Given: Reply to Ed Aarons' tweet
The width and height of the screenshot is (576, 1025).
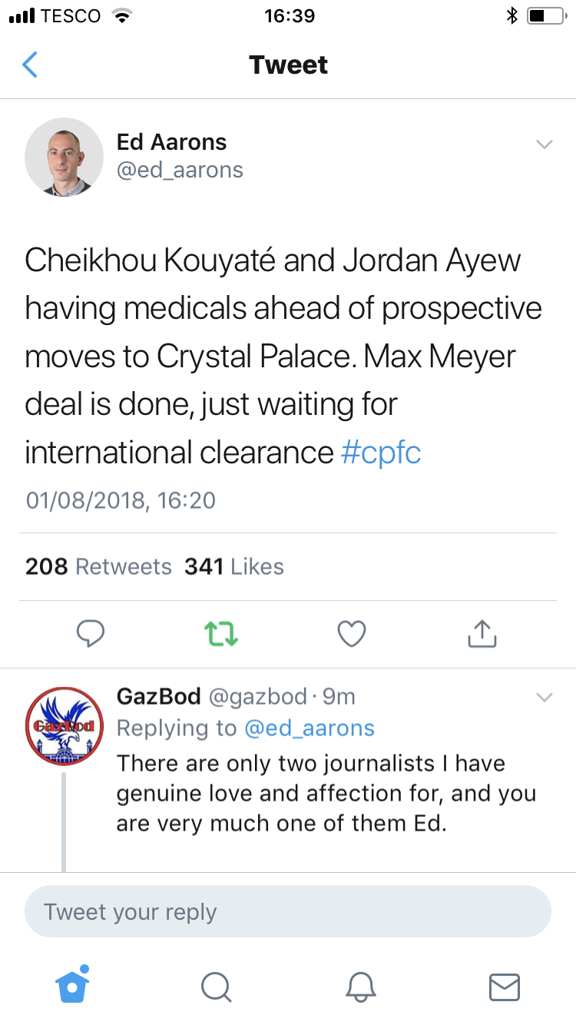Looking at the screenshot, I should (91, 634).
